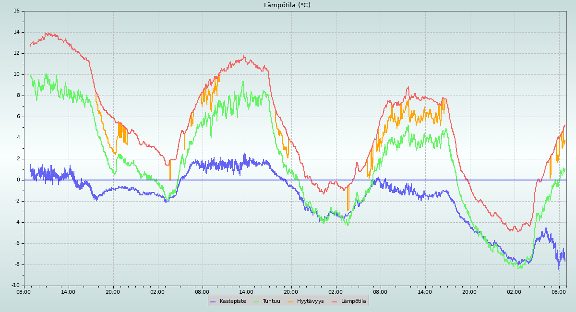Select the Lämpötila legend label text
Image resolution: width=576 pixels, height=312 pixels.
coord(353,301)
